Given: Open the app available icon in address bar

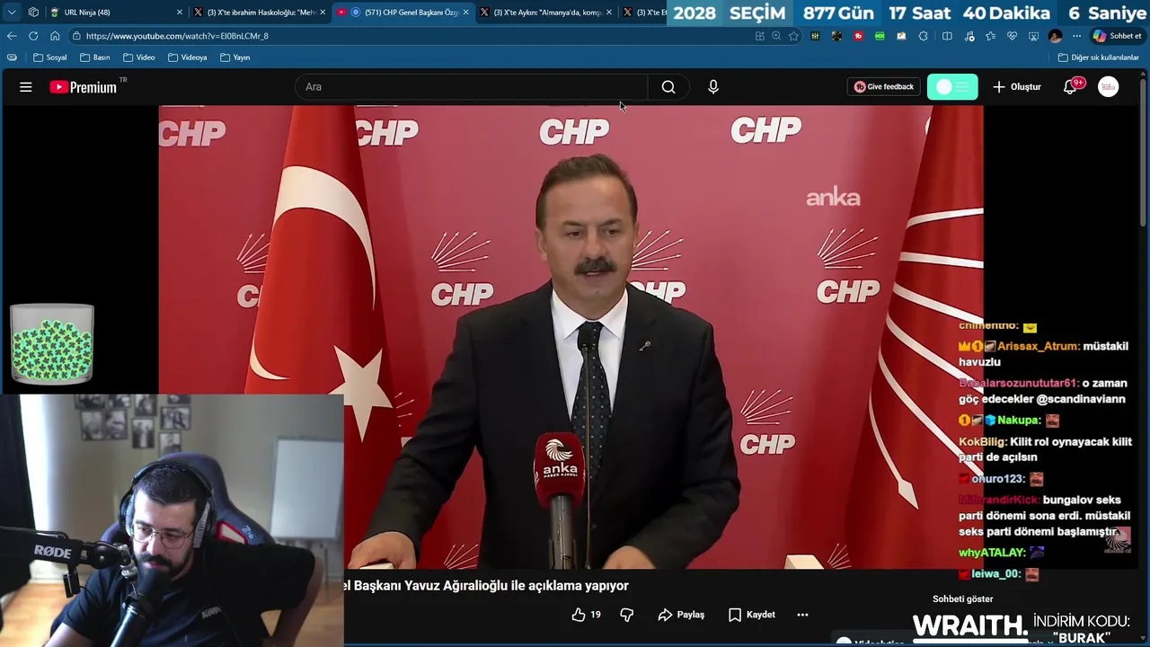Looking at the screenshot, I should [x=759, y=36].
